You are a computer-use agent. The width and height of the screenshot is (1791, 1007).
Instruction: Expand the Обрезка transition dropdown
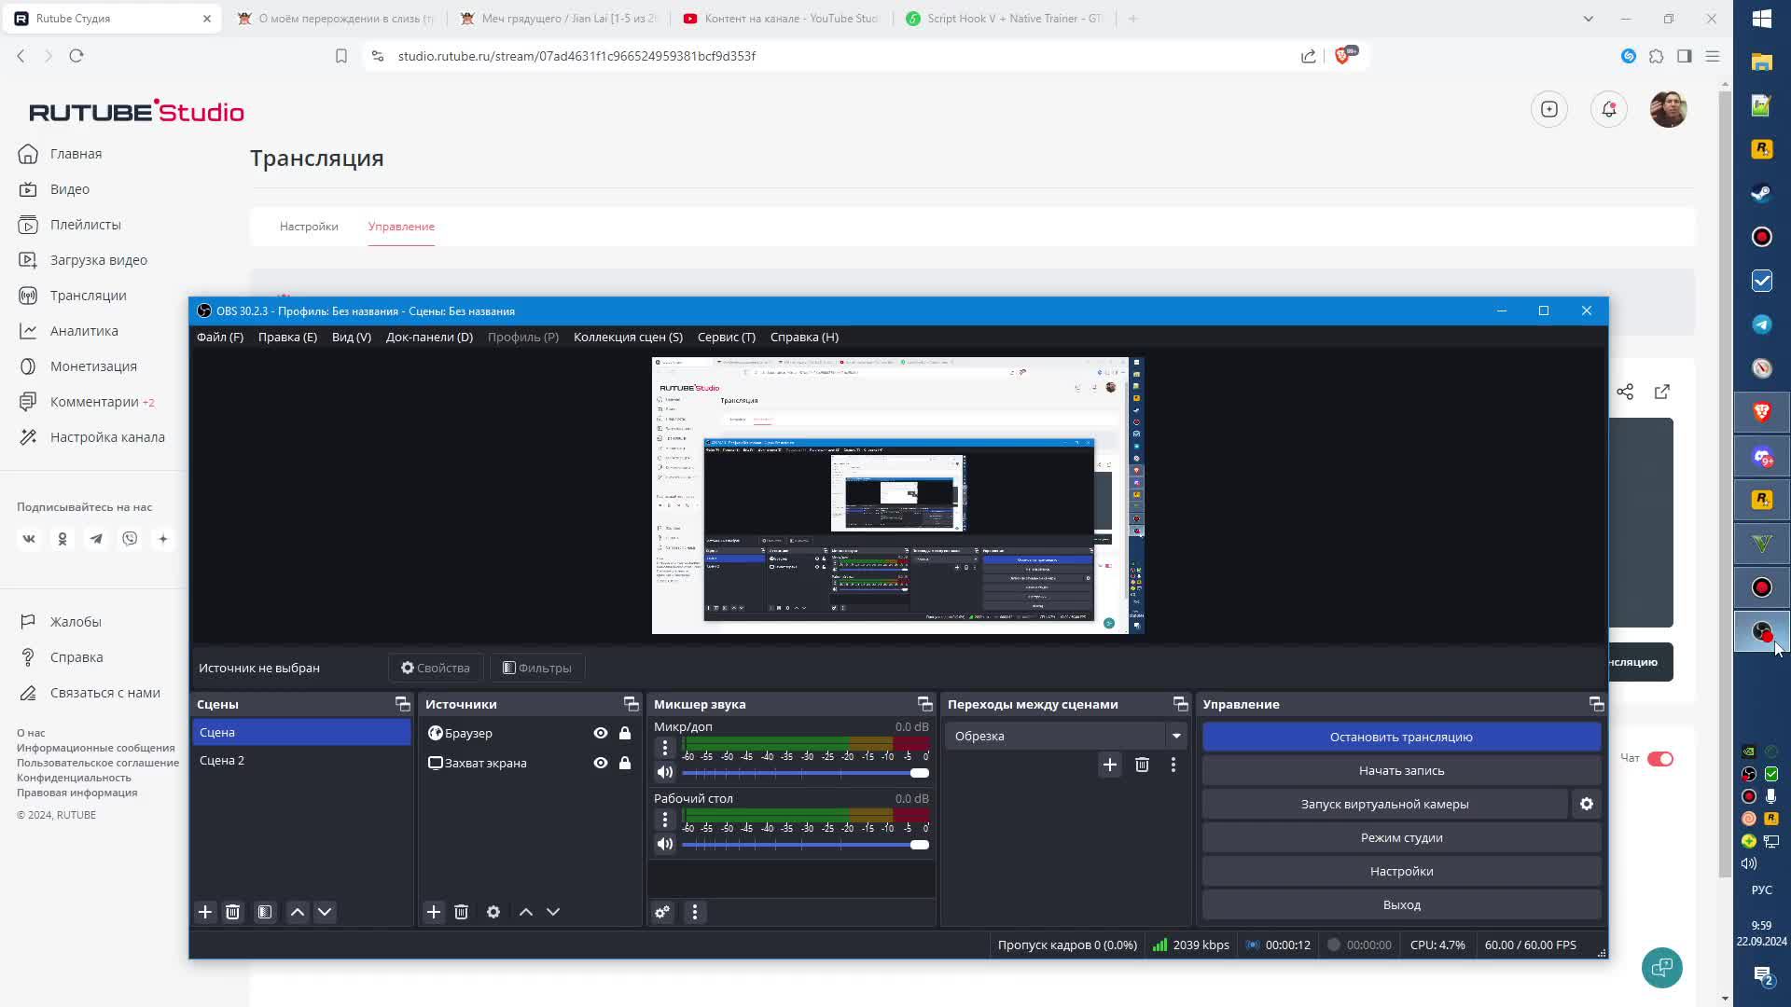(1176, 736)
